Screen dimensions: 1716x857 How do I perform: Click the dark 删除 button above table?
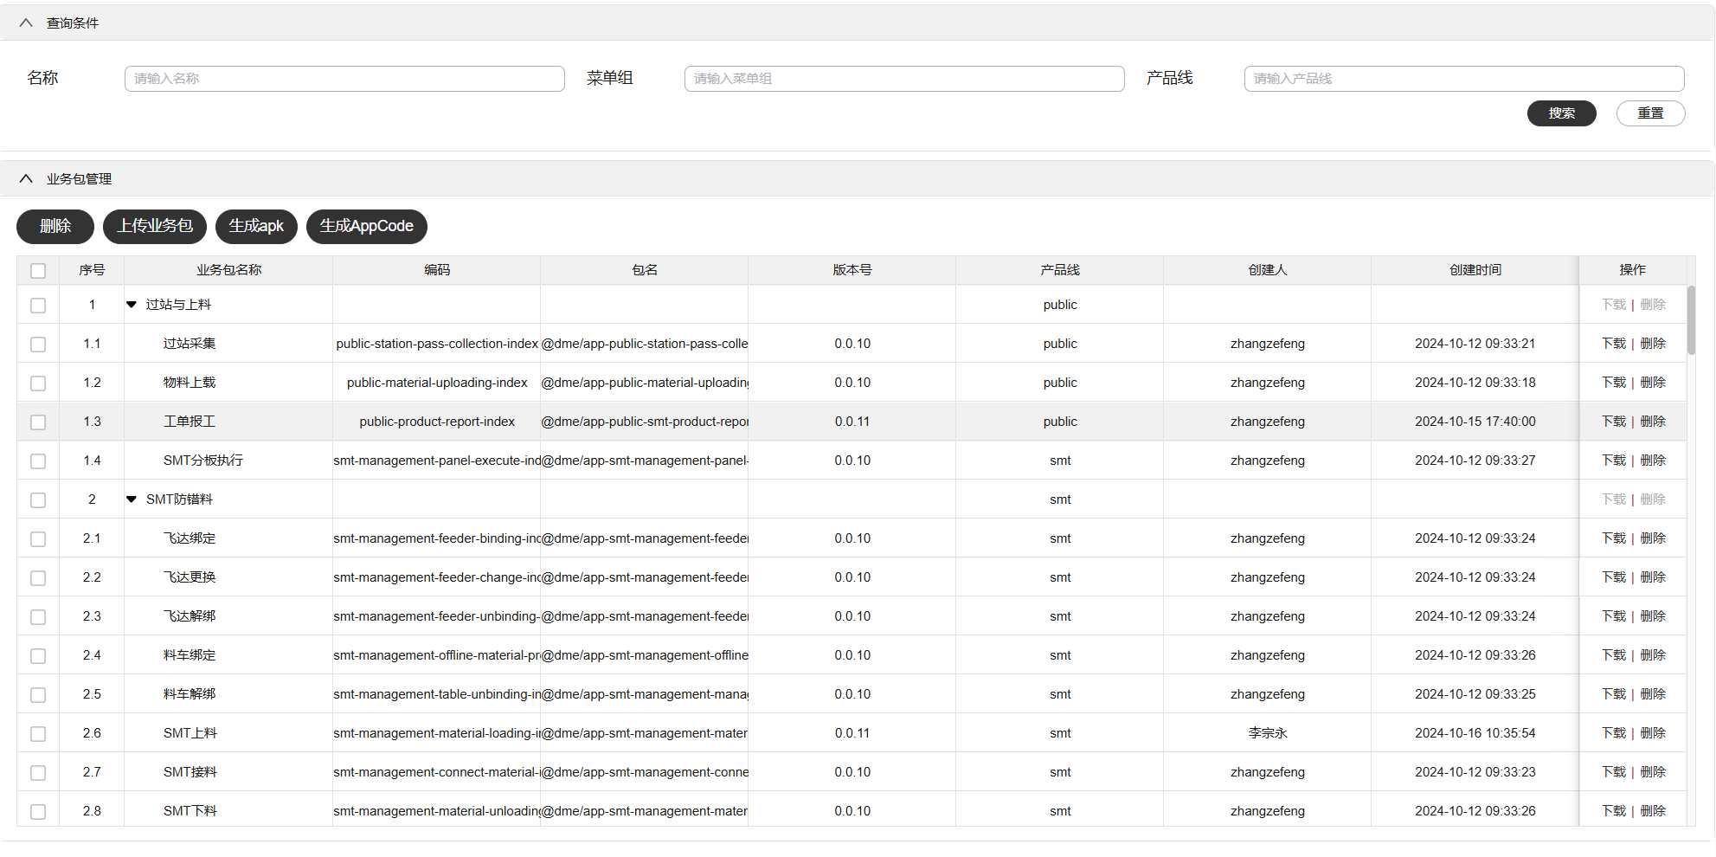(55, 227)
